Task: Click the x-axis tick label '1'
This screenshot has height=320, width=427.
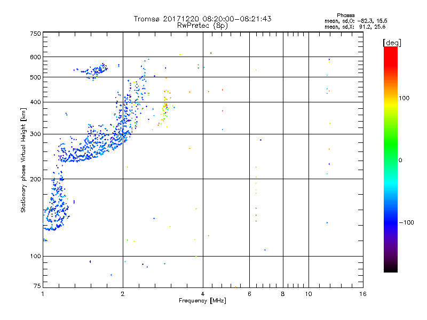Action: [43, 294]
